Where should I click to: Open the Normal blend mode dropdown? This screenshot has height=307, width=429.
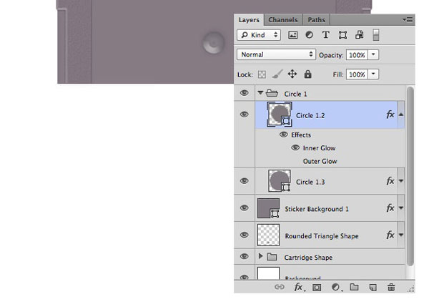[x=276, y=54]
